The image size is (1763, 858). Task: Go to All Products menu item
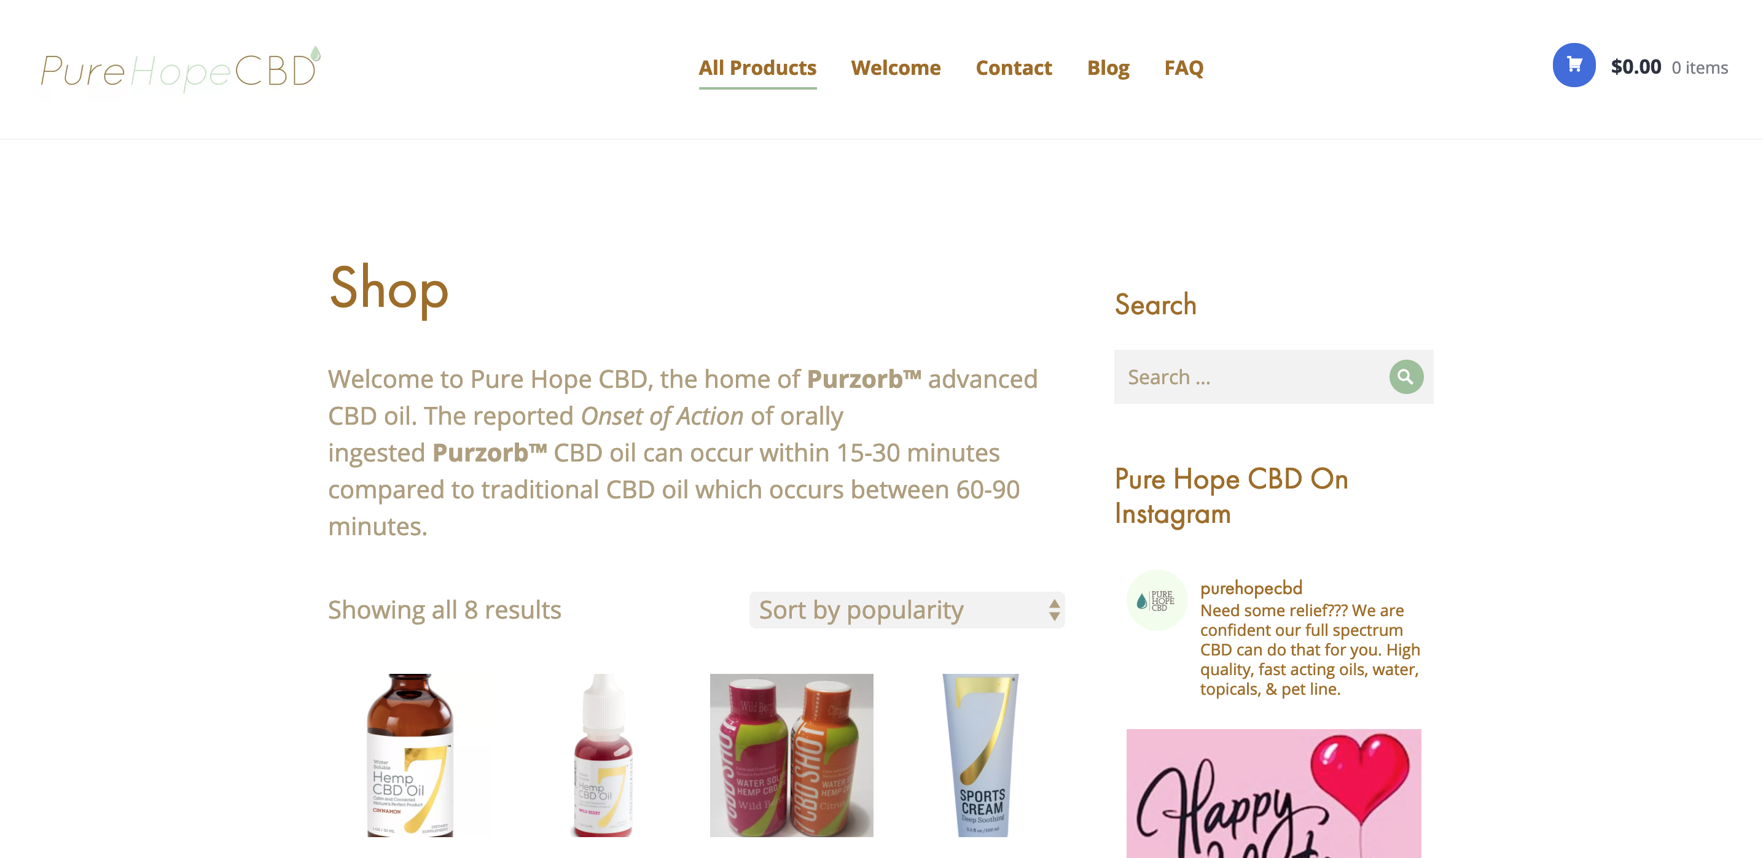757,68
